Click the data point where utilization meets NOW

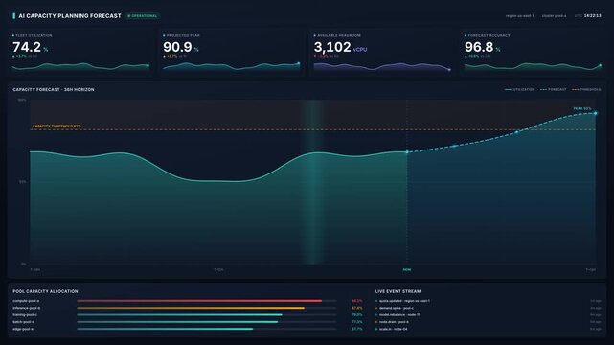tap(407, 152)
